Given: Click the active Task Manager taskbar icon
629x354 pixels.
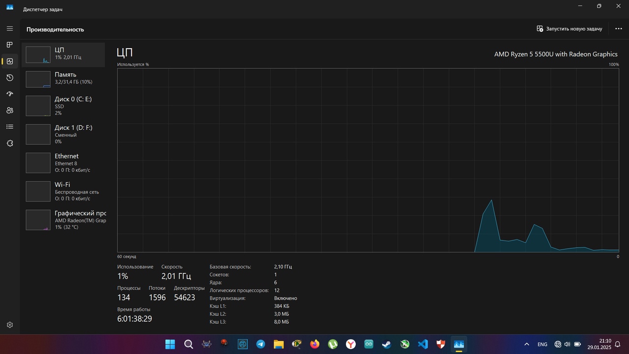Looking at the screenshot, I should coord(459,344).
